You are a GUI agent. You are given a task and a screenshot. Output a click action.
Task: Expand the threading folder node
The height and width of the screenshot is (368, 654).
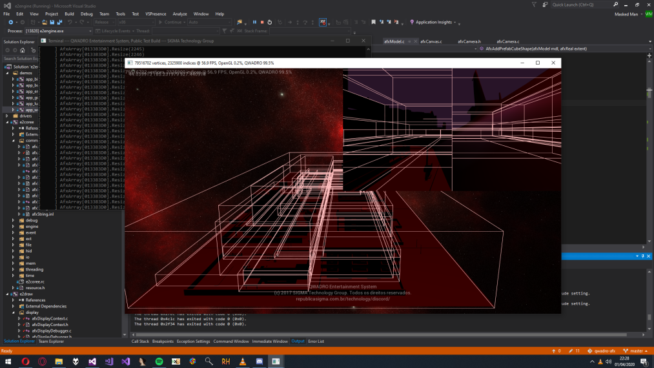tap(13, 269)
